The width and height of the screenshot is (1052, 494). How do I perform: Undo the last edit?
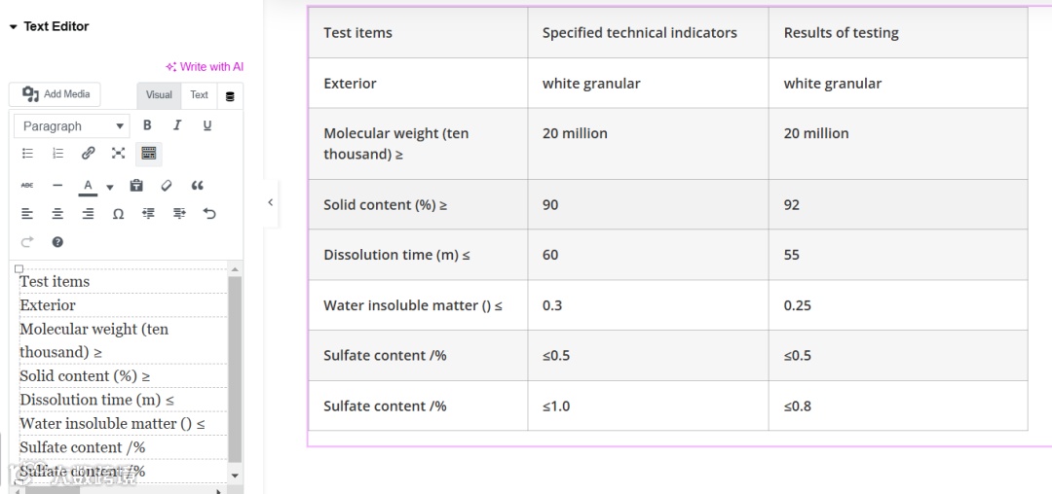point(209,214)
